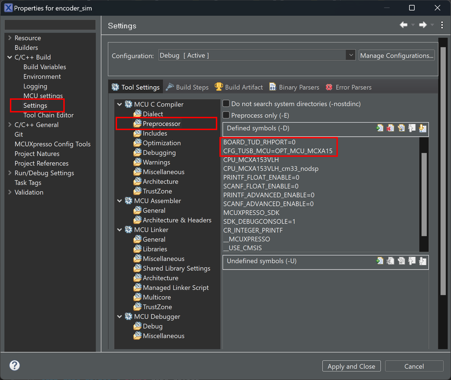Expand the C/C++ General category
Screen dimensions: 451x380
pos(10,125)
